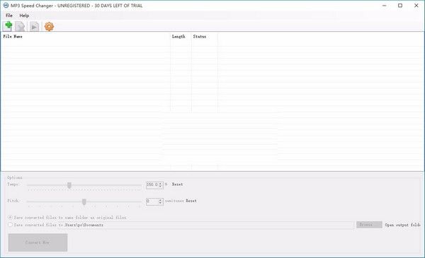Click Open output folder link
This screenshot has width=425, height=258.
tap(402, 225)
